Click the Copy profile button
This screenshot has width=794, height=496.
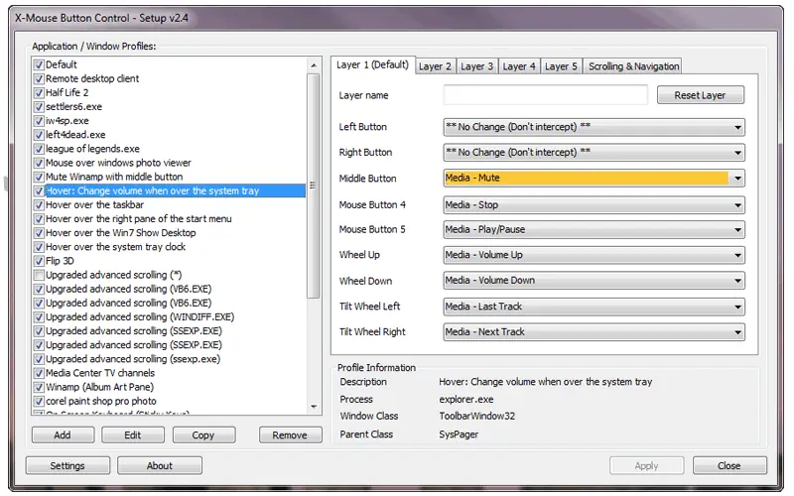(203, 435)
